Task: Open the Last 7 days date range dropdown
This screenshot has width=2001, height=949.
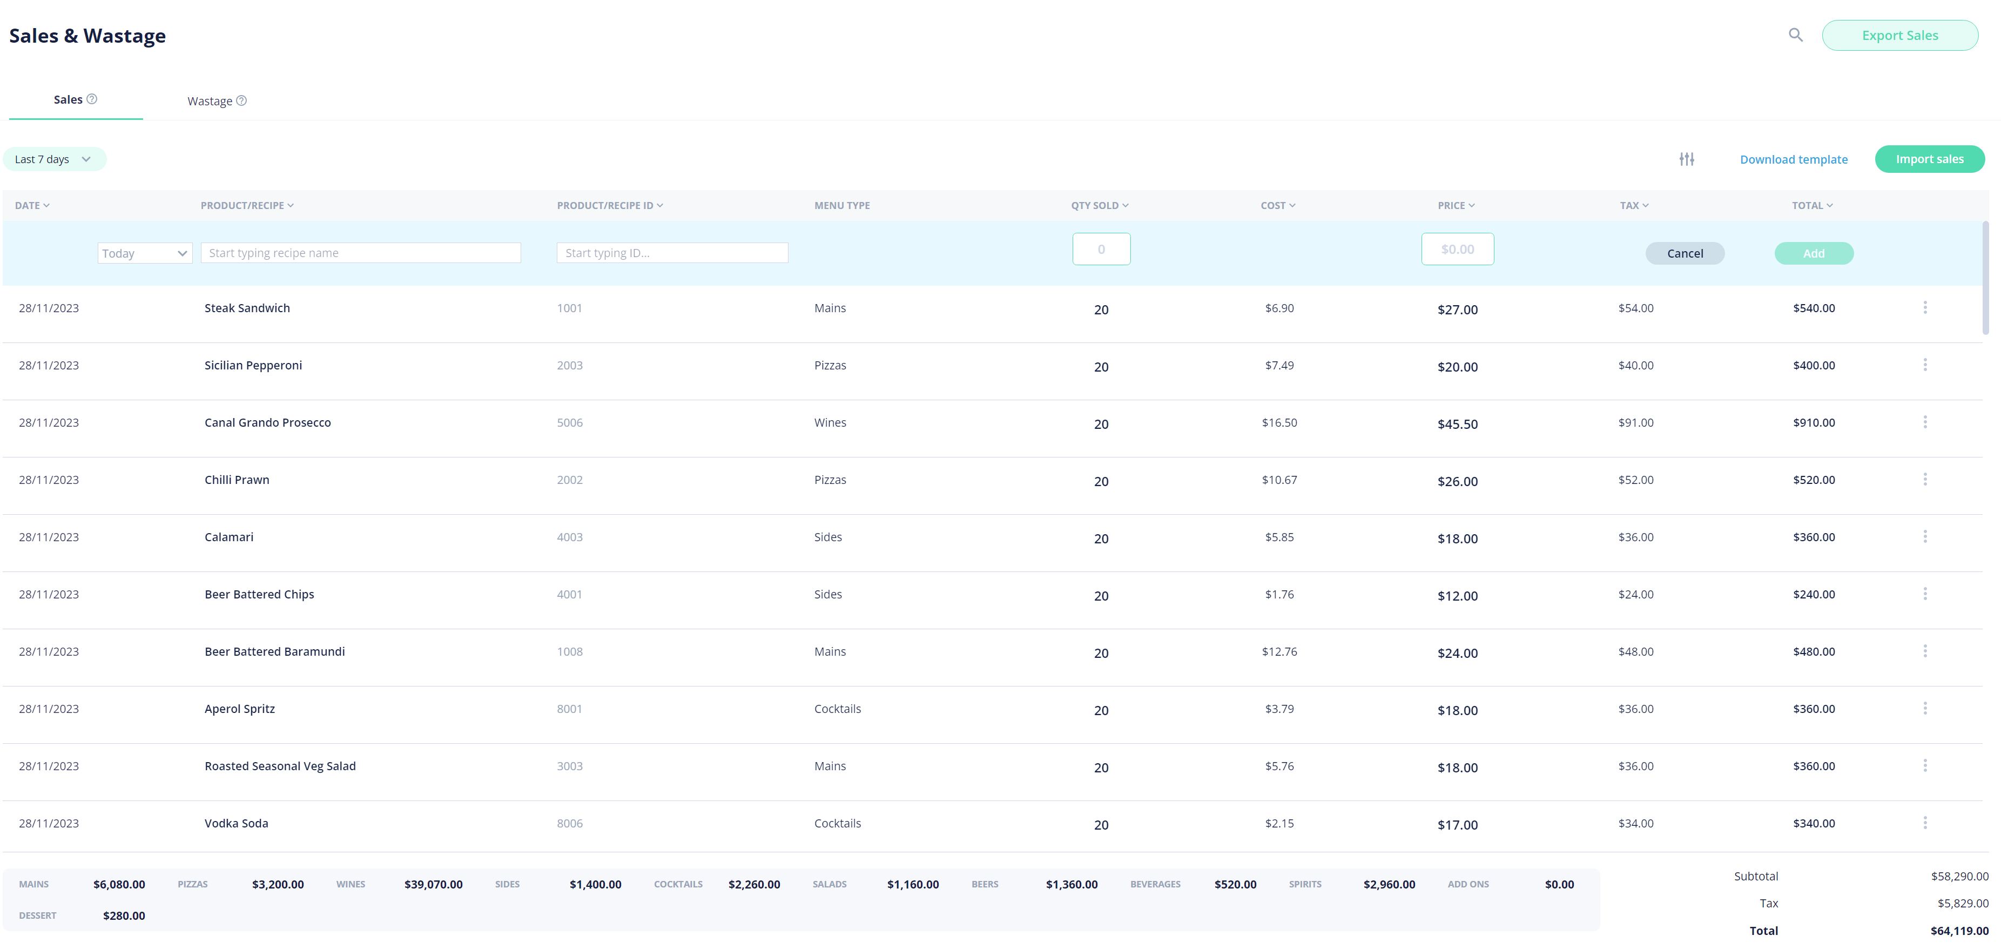Action: pos(55,158)
